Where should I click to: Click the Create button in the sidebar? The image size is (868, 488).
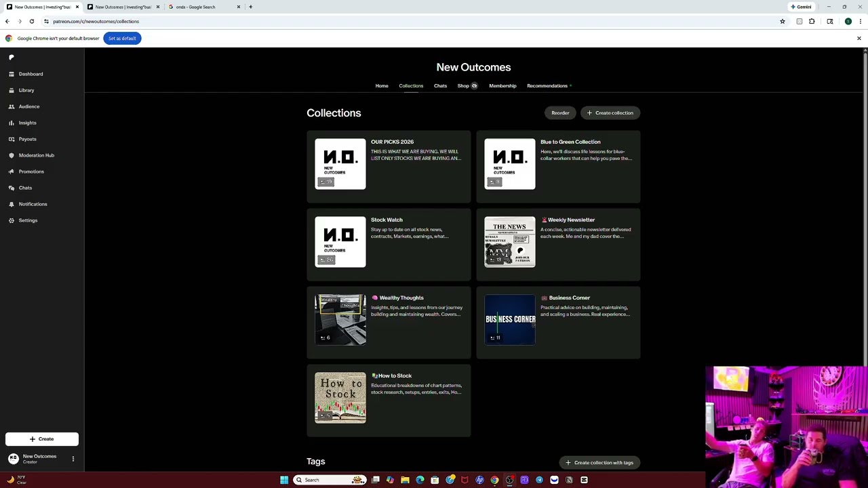(x=42, y=439)
